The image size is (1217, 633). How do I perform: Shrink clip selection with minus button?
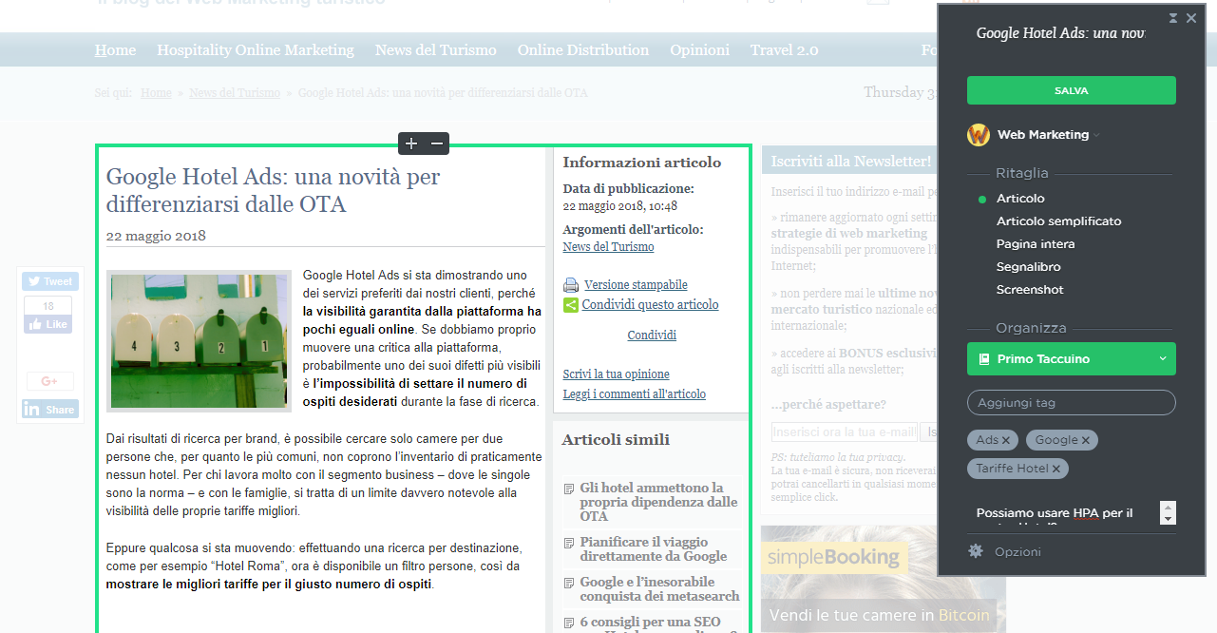(437, 144)
